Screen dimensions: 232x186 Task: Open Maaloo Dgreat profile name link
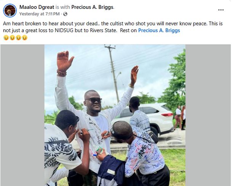37,7
